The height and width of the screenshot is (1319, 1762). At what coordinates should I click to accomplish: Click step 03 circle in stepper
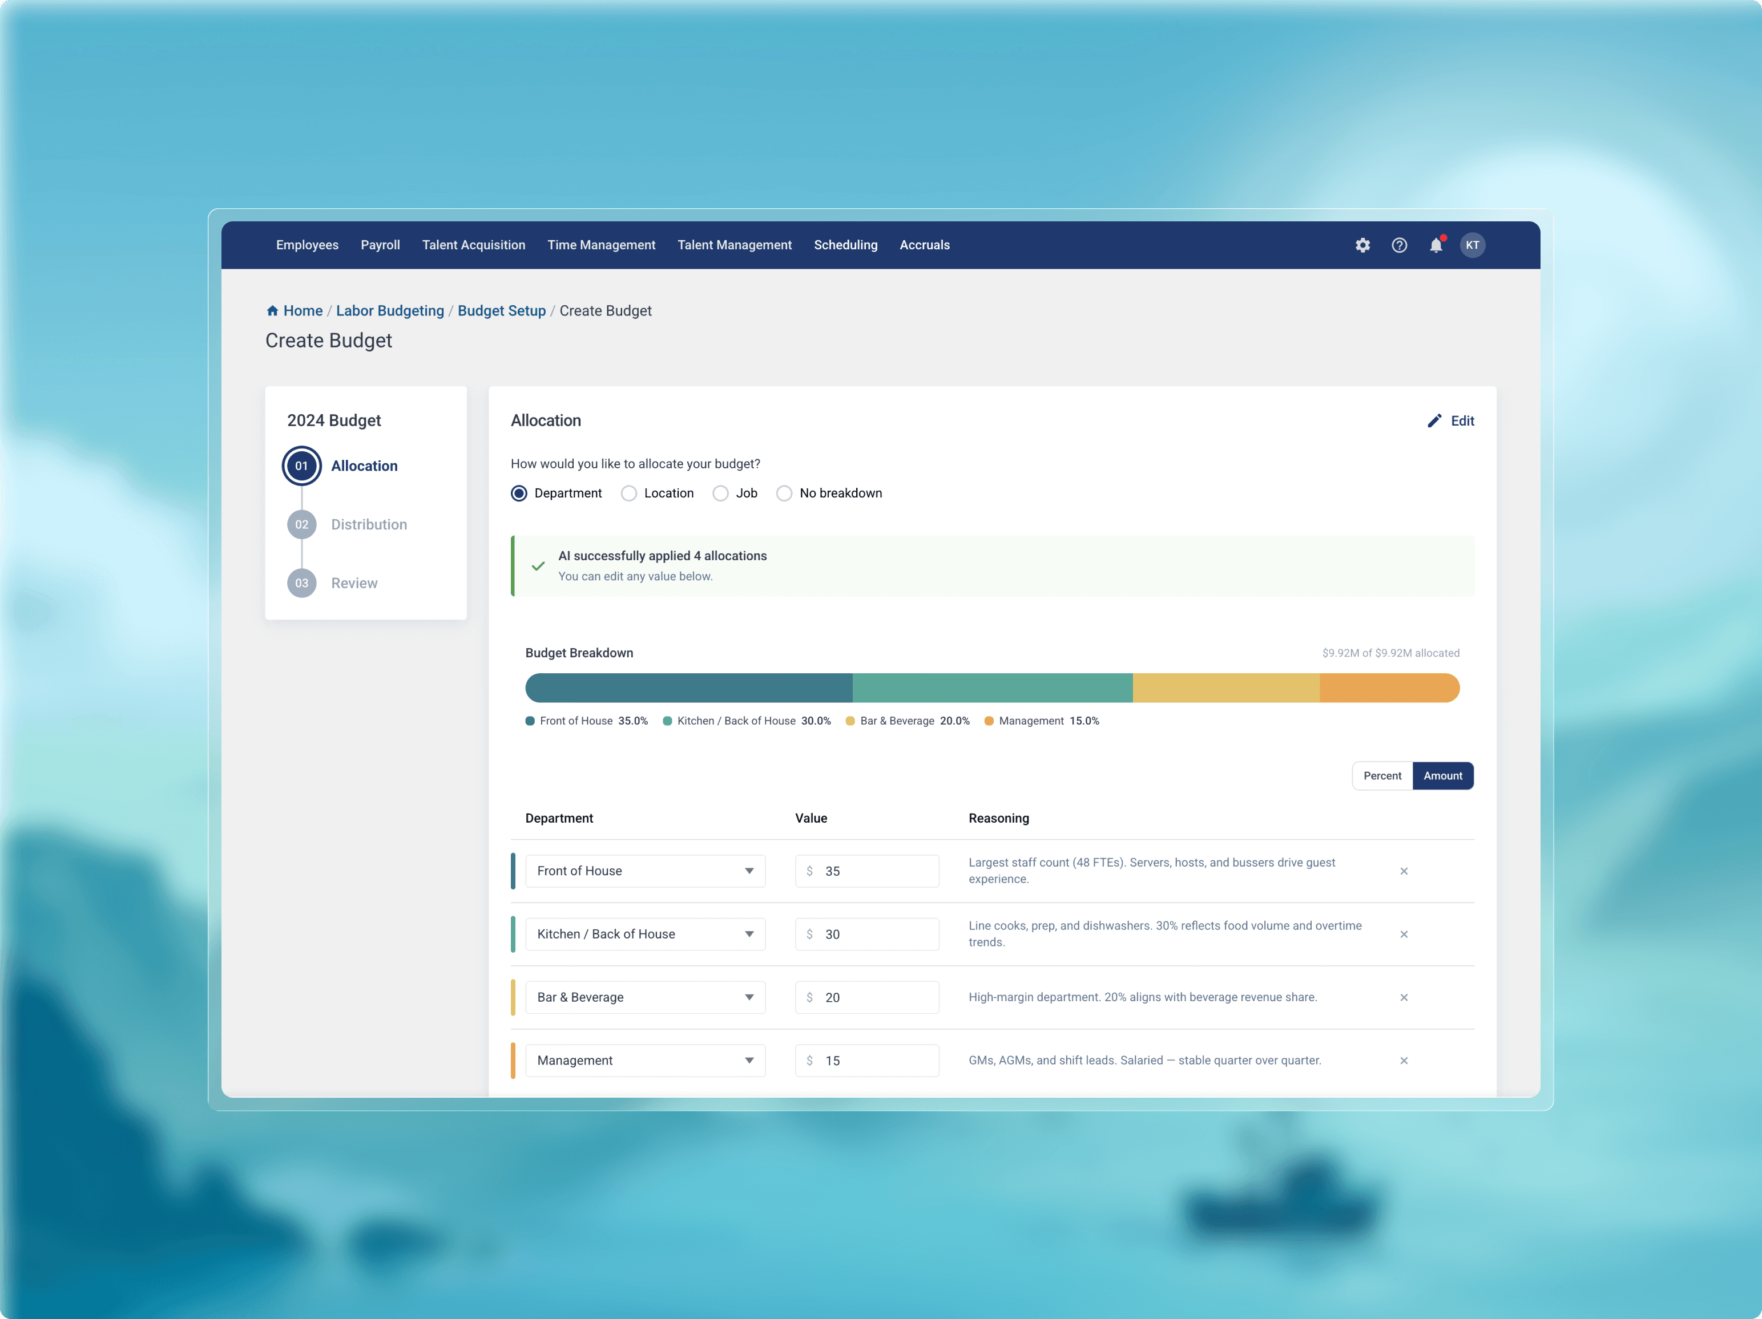[x=302, y=582]
